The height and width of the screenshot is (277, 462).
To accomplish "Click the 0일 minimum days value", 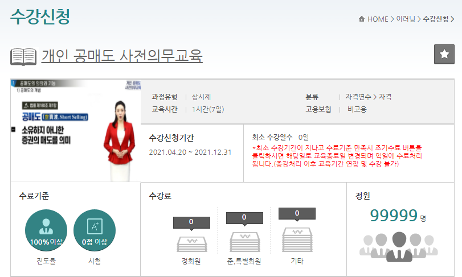I will tap(304, 137).
